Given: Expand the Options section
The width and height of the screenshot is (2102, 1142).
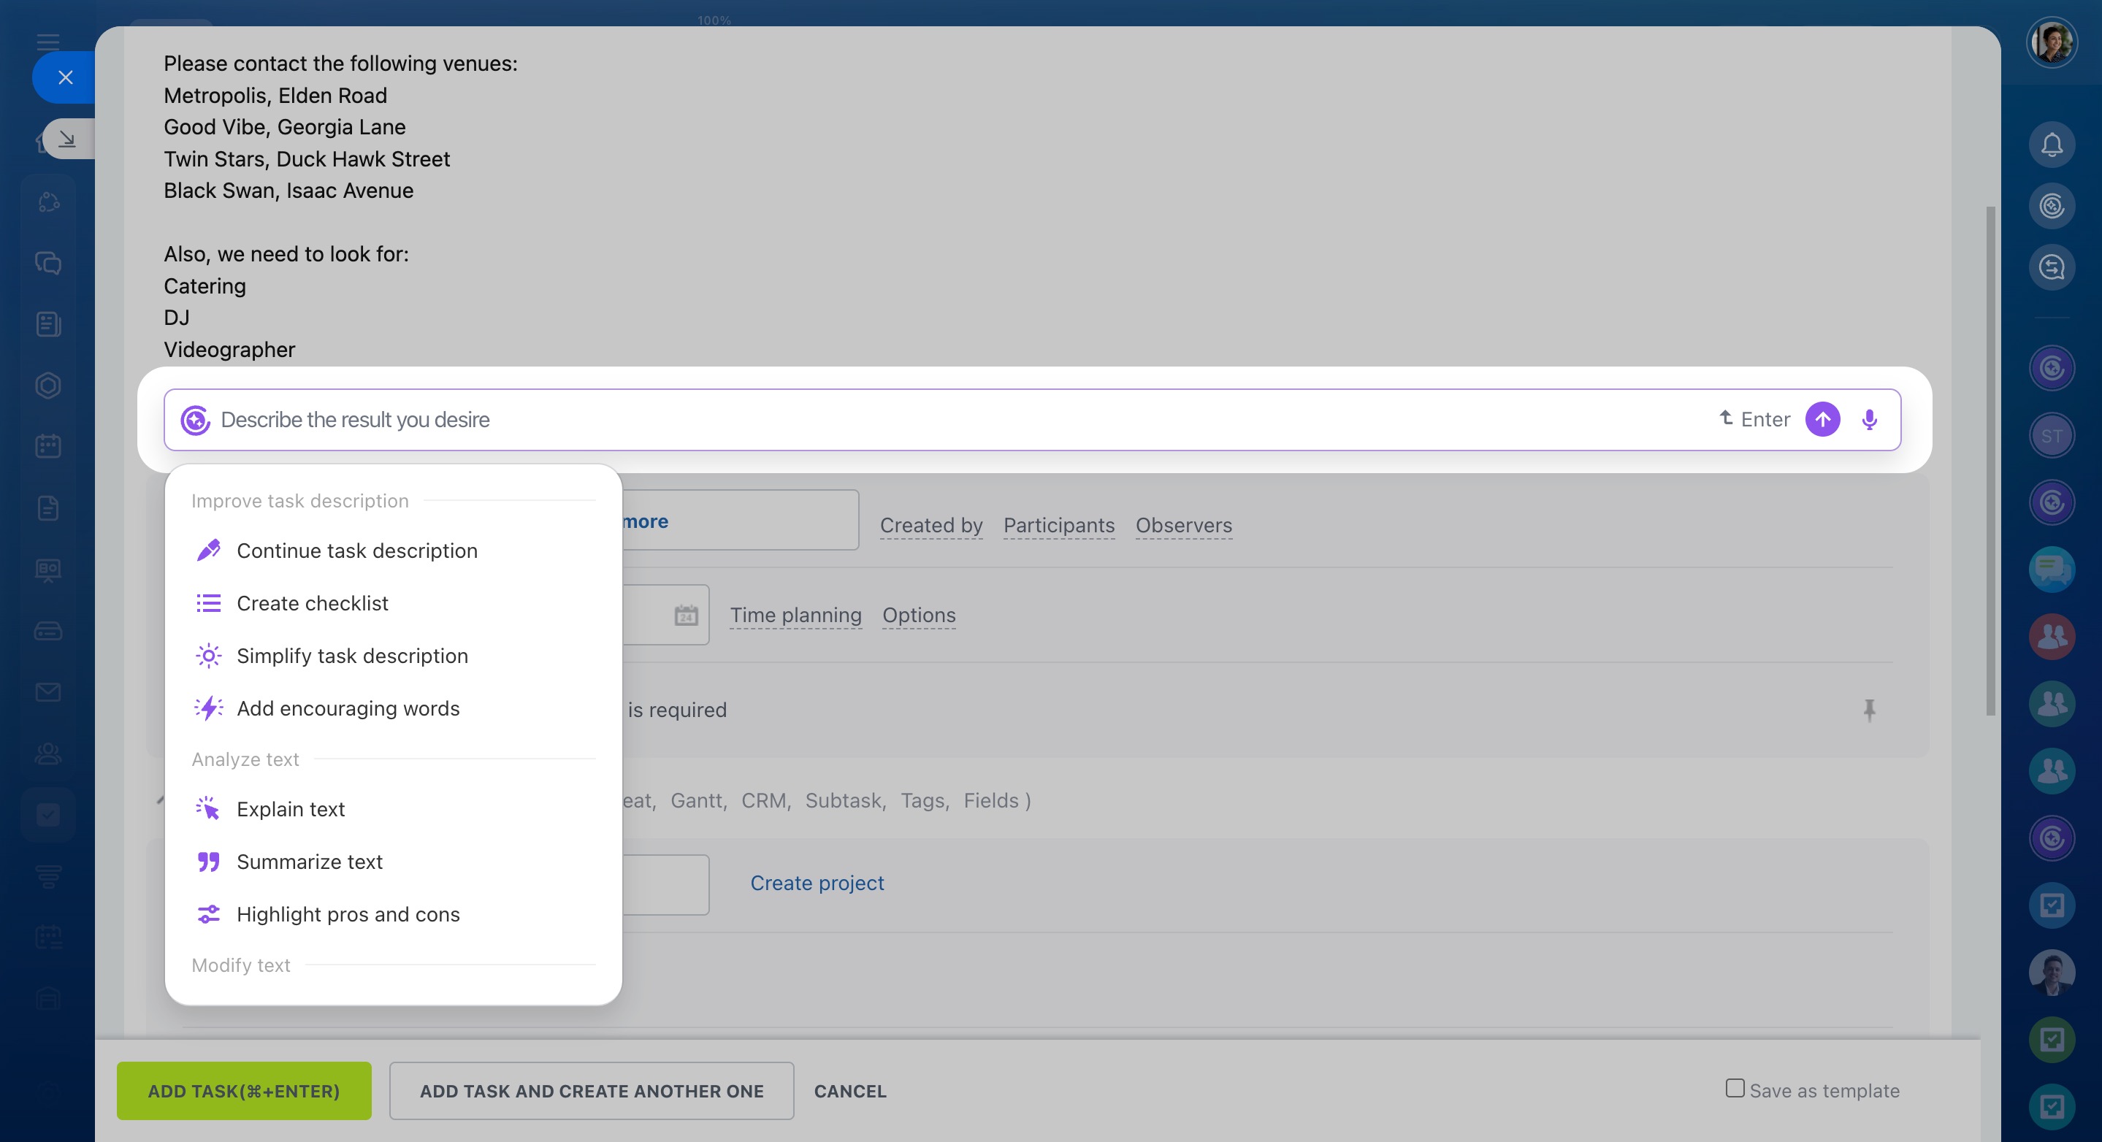Looking at the screenshot, I should pos(918,615).
